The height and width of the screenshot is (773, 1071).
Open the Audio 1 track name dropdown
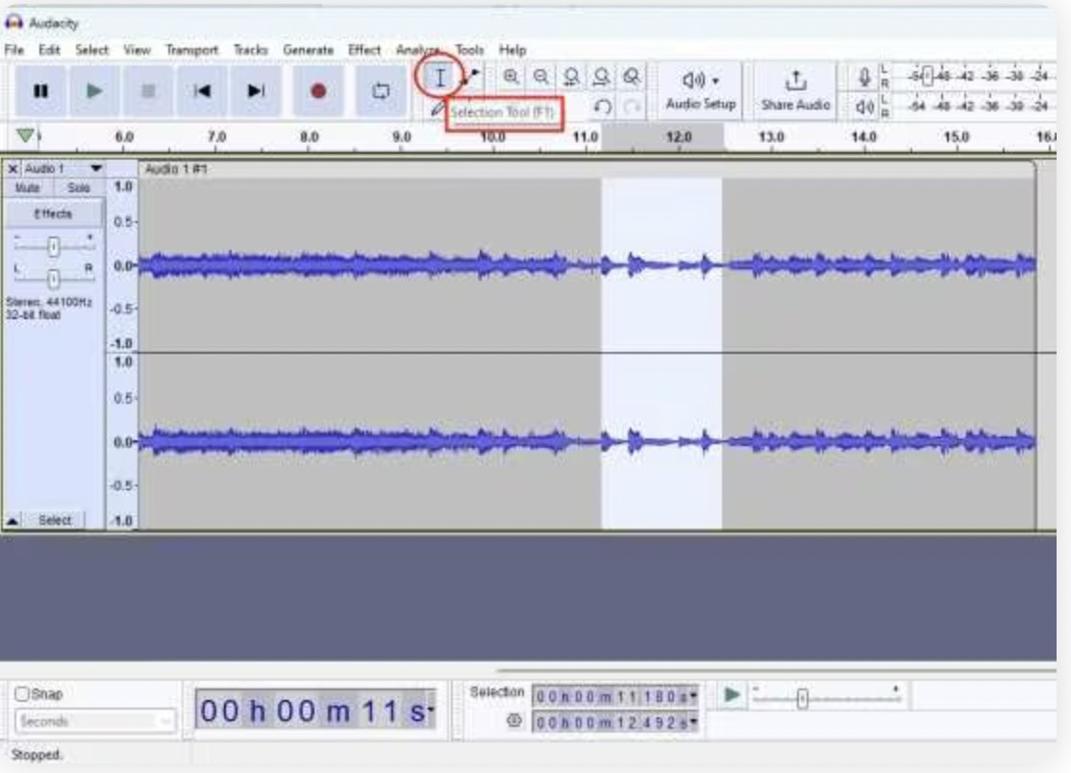[x=95, y=168]
